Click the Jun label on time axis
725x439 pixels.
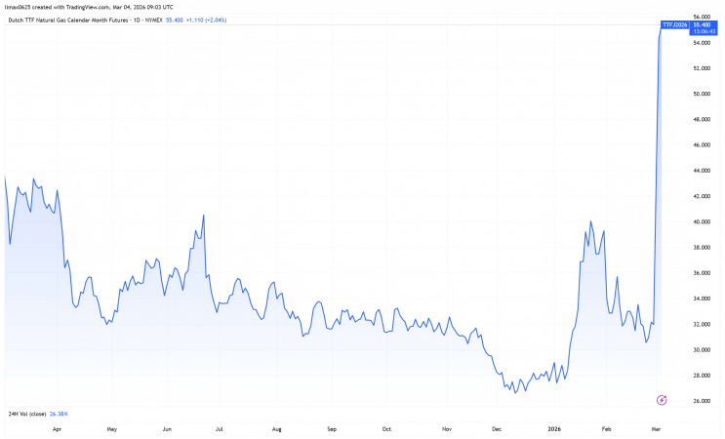click(x=167, y=428)
